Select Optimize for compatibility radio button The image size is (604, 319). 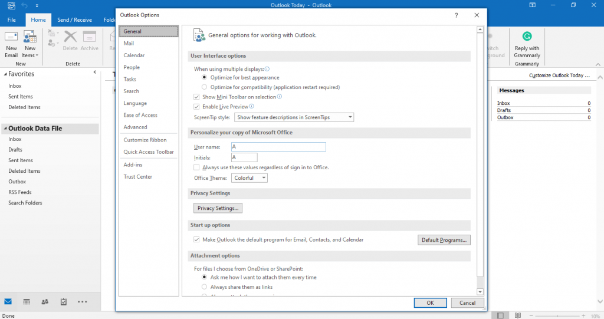pos(204,87)
